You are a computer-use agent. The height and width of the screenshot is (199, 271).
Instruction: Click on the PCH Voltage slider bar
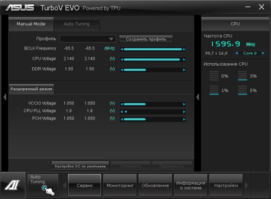click(135, 119)
